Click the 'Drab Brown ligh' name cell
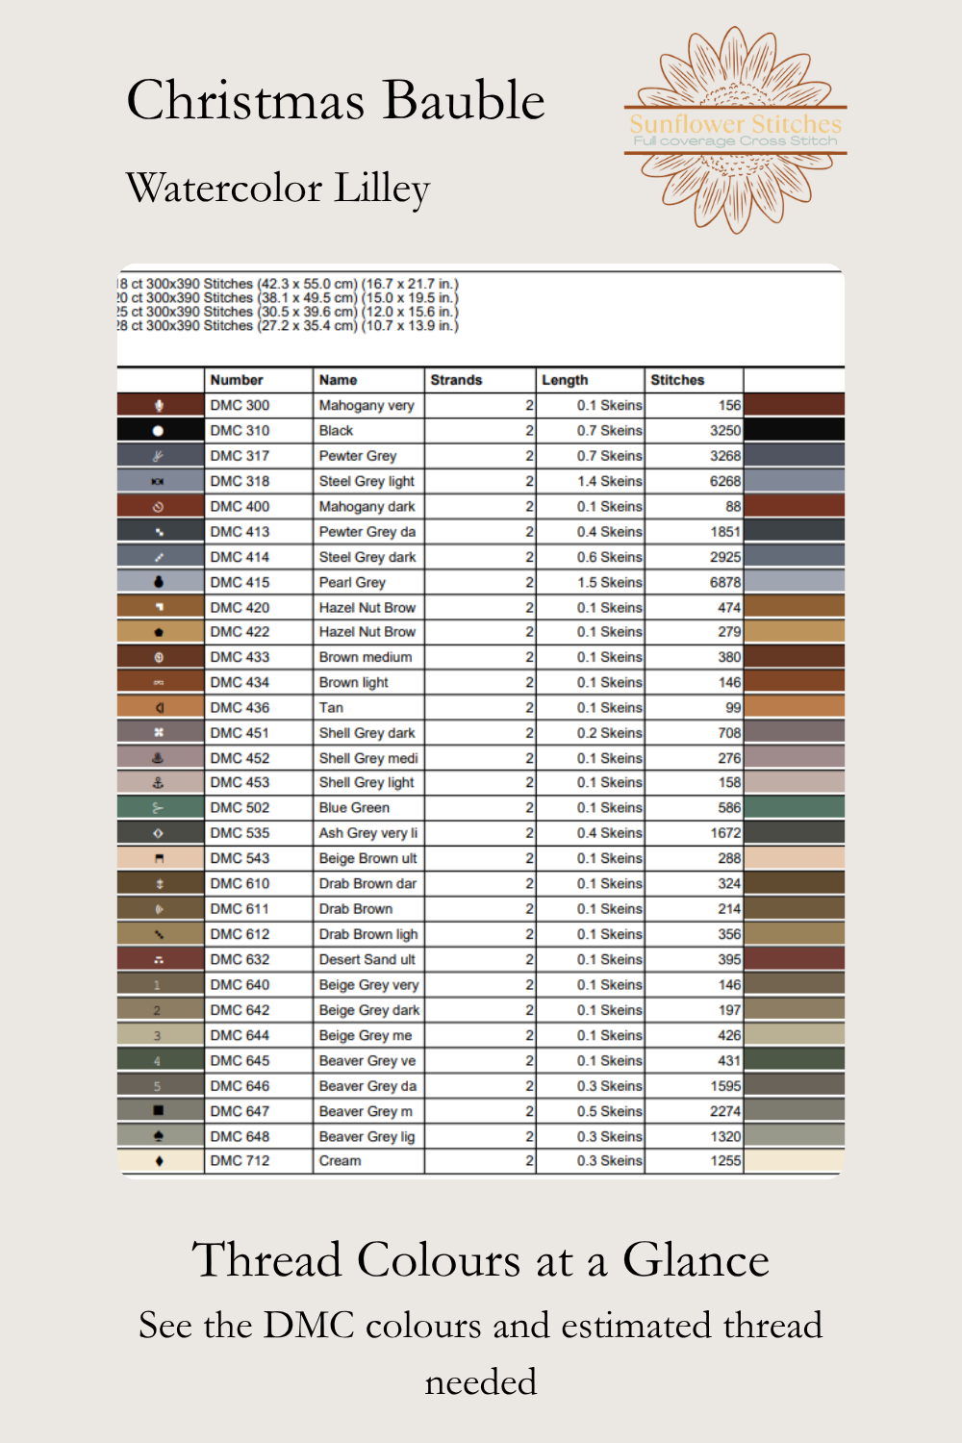 click(368, 934)
